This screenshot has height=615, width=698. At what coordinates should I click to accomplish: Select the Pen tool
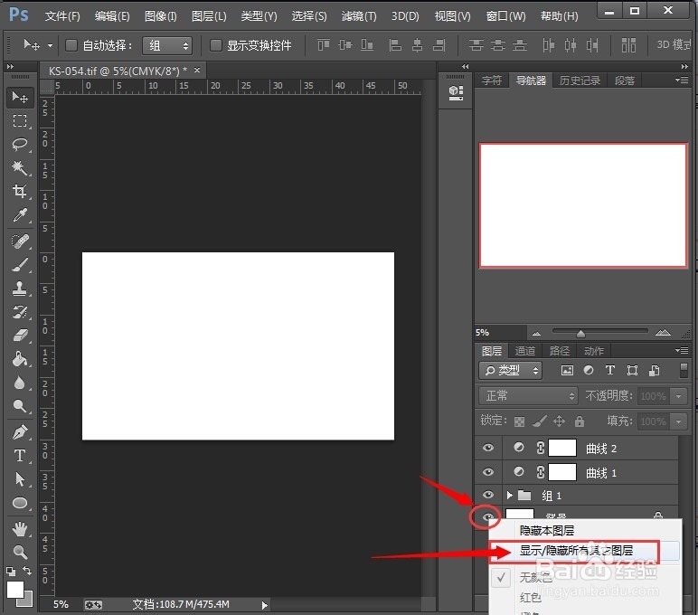[x=20, y=432]
